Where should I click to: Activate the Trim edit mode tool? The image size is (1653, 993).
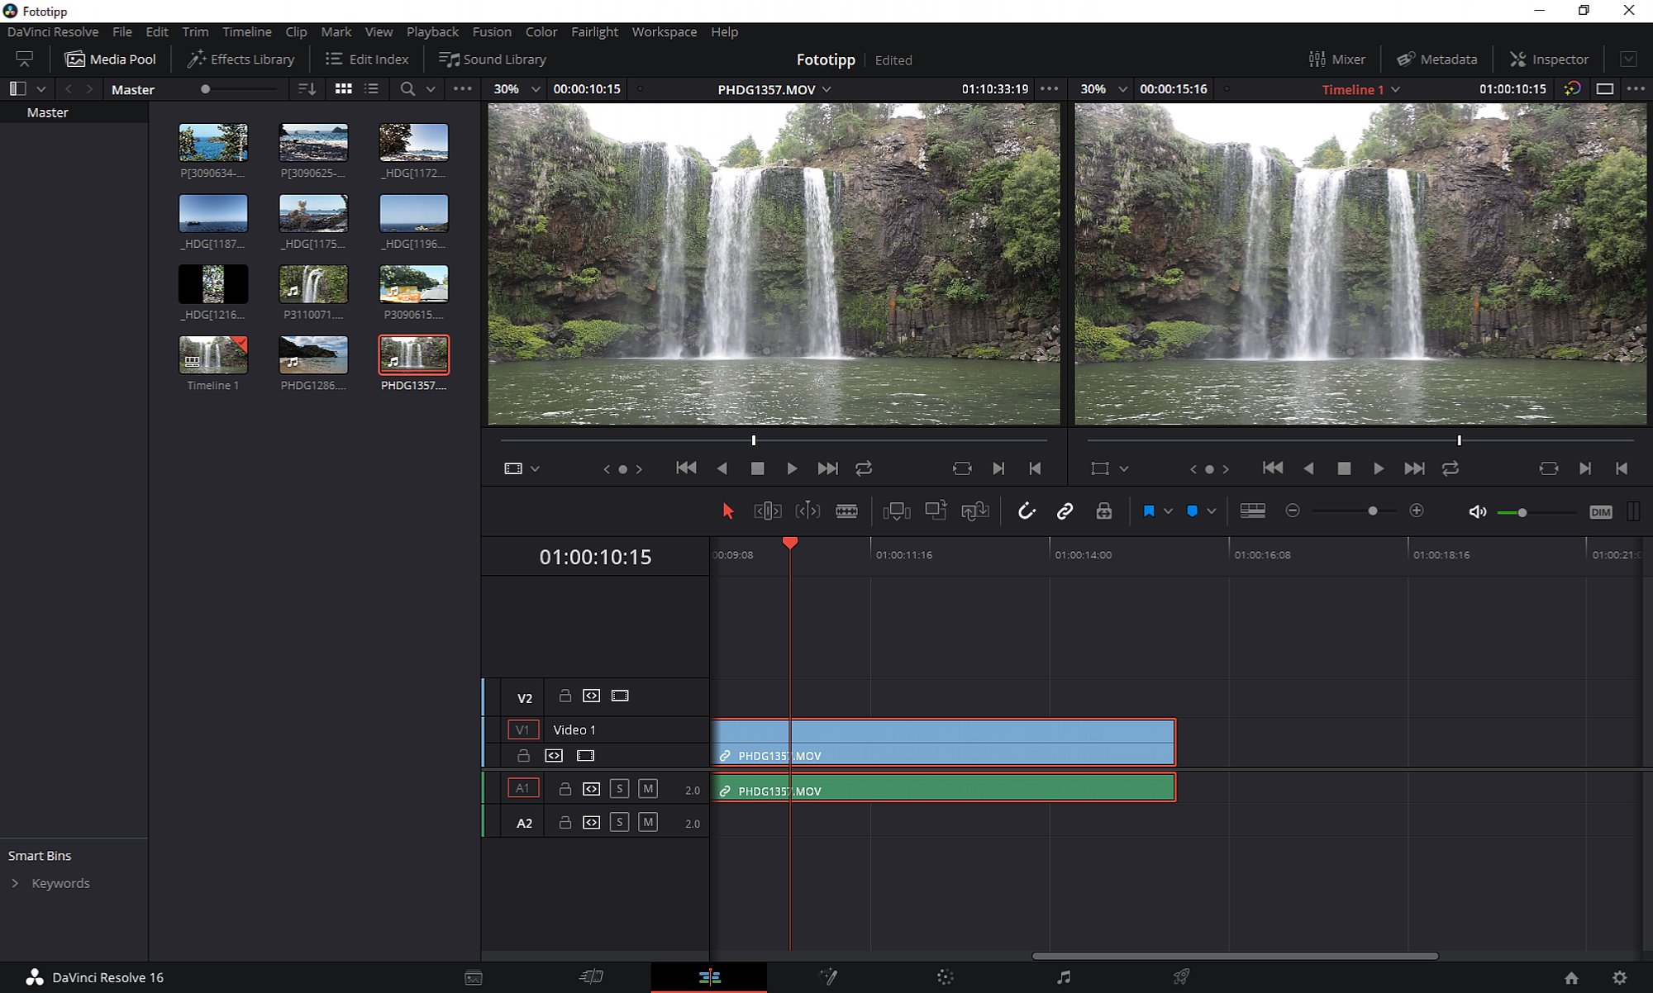click(767, 511)
